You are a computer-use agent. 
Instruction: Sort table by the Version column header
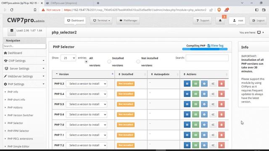(x=83, y=74)
